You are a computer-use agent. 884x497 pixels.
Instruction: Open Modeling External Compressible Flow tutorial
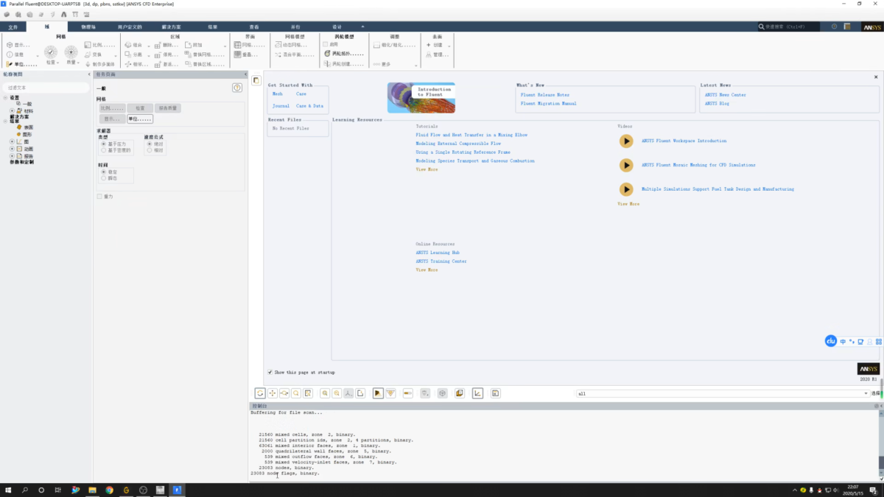point(458,144)
